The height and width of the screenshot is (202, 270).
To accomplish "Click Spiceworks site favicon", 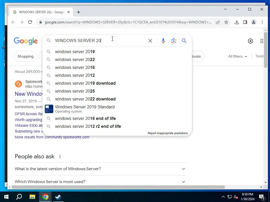I will (x=18, y=84).
